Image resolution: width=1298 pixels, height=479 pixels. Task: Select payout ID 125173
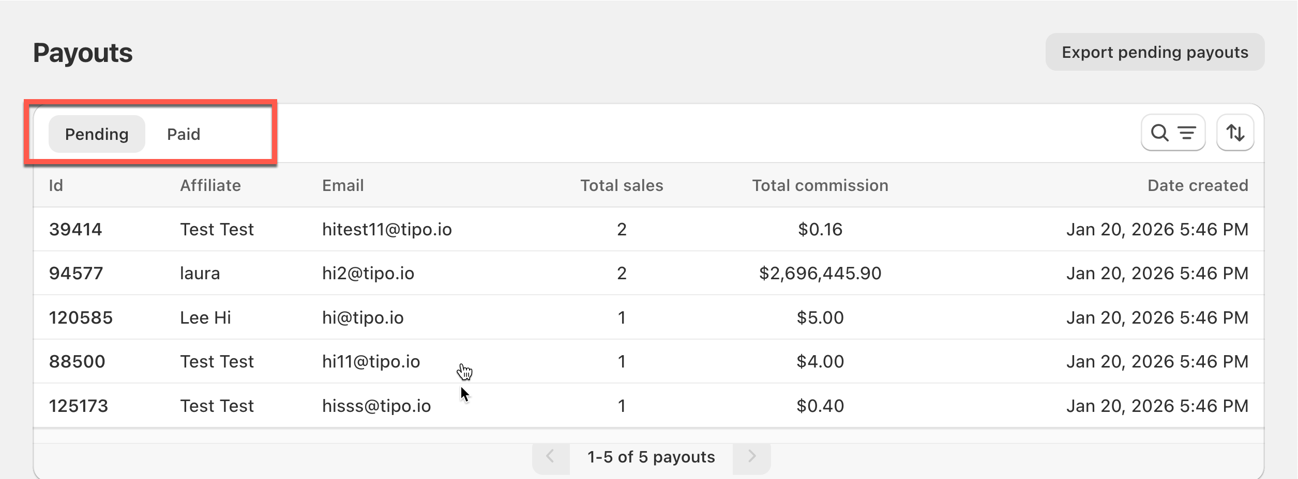pyautogui.click(x=79, y=406)
